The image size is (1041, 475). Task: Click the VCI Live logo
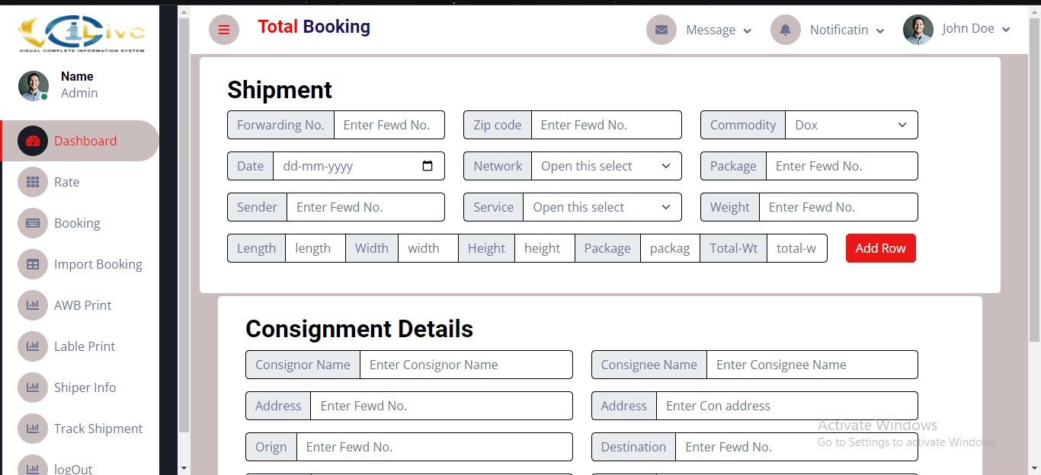coord(82,33)
